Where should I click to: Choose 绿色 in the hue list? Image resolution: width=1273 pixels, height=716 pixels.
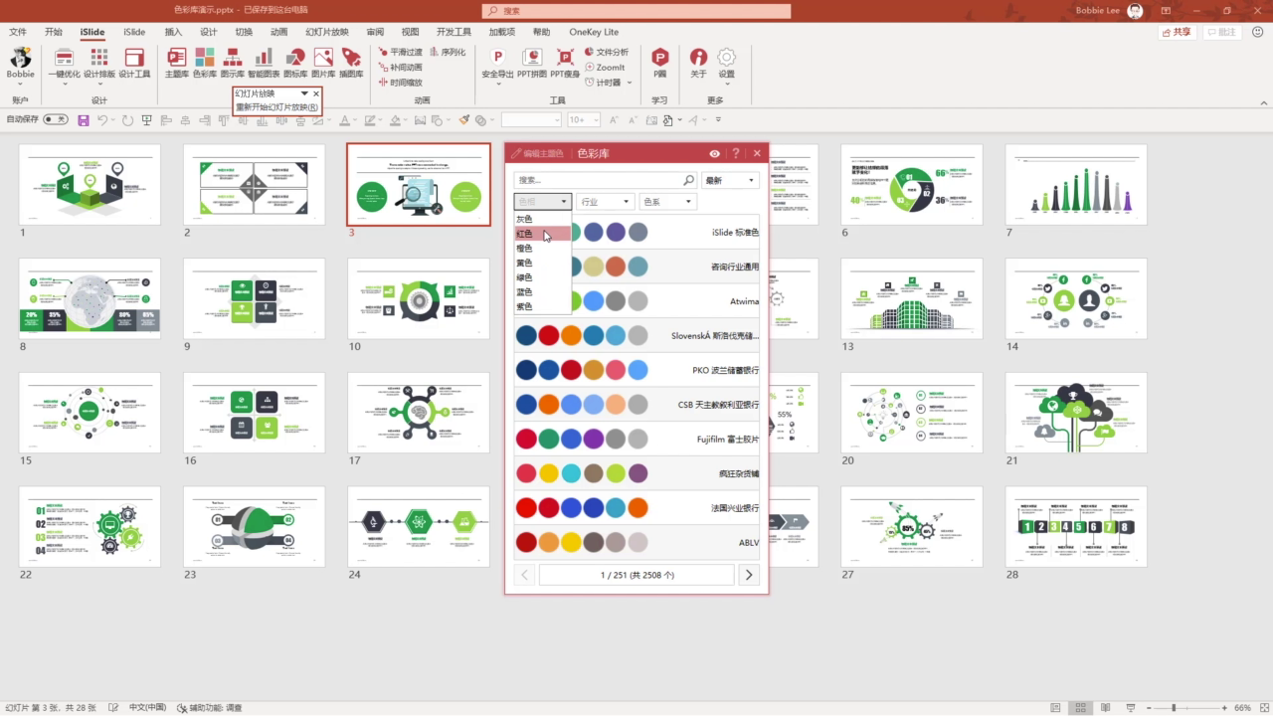(x=542, y=277)
